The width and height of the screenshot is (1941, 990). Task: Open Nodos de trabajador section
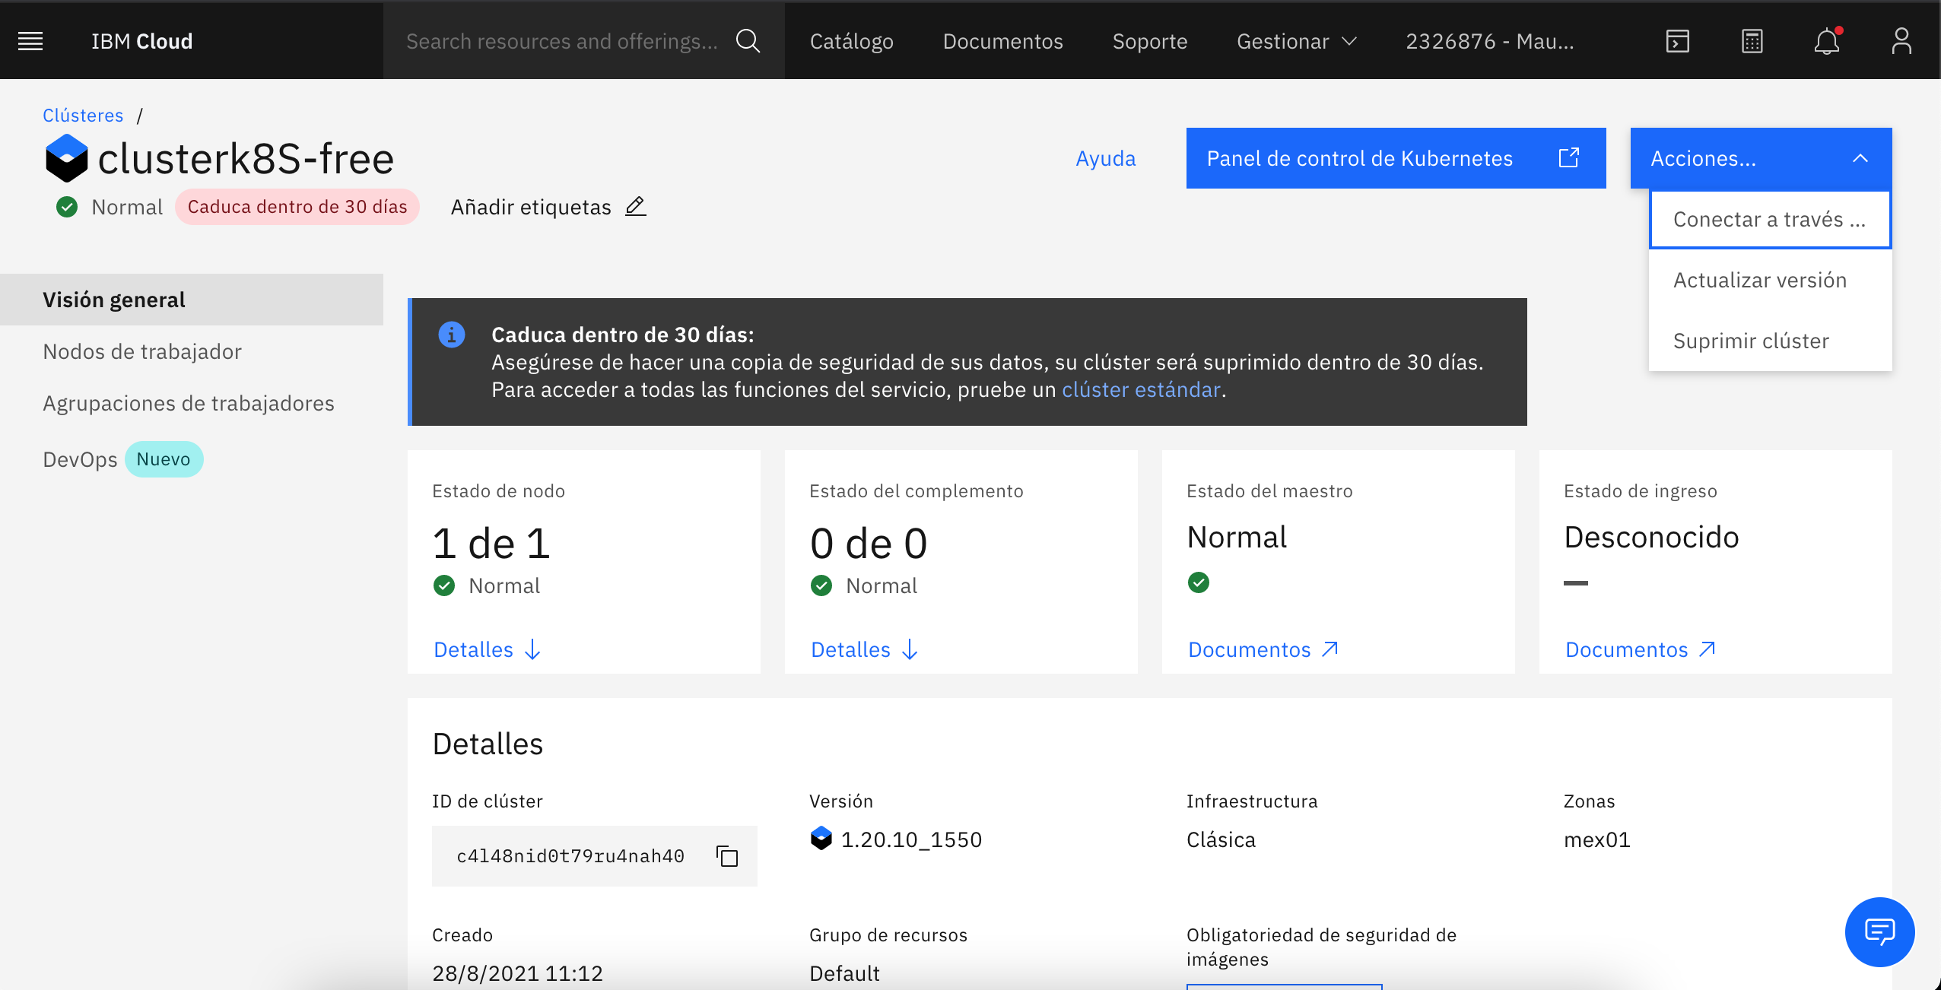pos(142,351)
